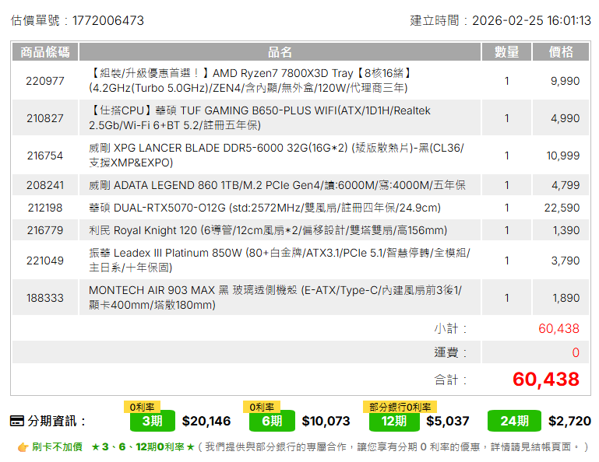The width and height of the screenshot is (599, 462).
Task: Click the price 1,390
Action: (x=566, y=230)
